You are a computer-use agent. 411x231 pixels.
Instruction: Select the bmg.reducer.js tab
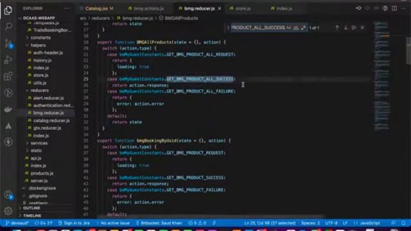coord(199,8)
